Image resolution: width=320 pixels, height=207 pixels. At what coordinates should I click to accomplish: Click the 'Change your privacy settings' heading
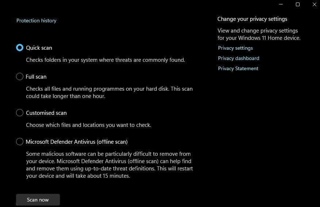point(252,19)
